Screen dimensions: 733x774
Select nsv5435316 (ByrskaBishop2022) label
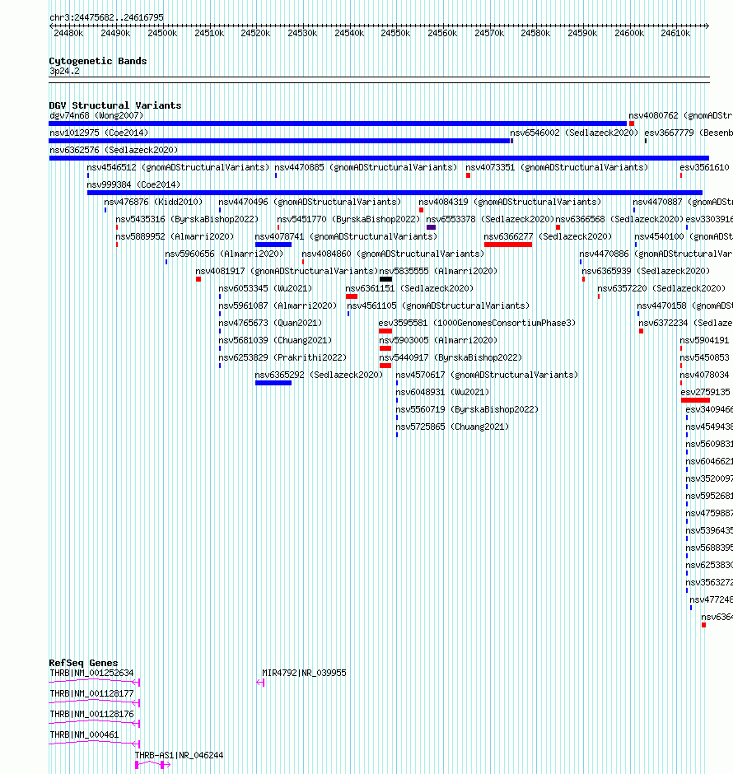point(187,219)
